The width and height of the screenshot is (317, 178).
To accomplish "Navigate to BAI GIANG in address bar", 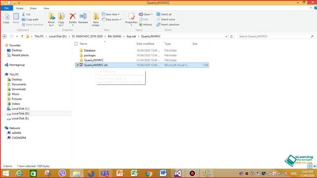I will (x=114, y=36).
